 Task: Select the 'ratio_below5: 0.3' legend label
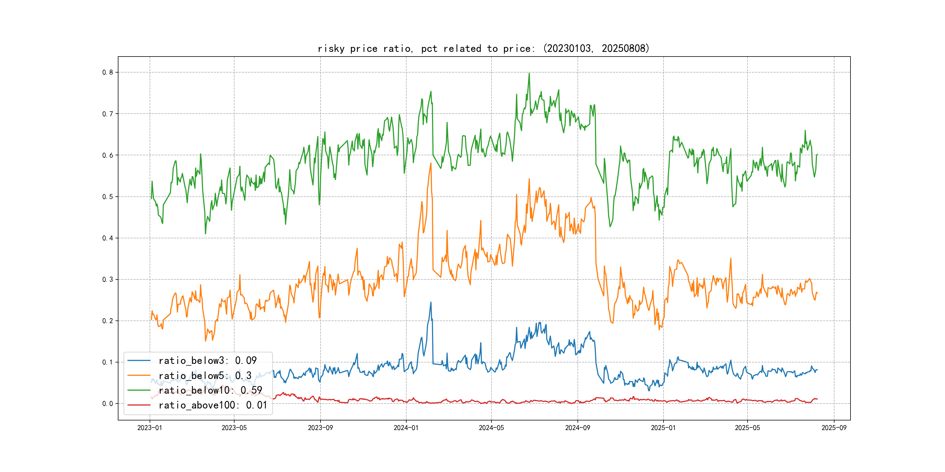(x=205, y=376)
